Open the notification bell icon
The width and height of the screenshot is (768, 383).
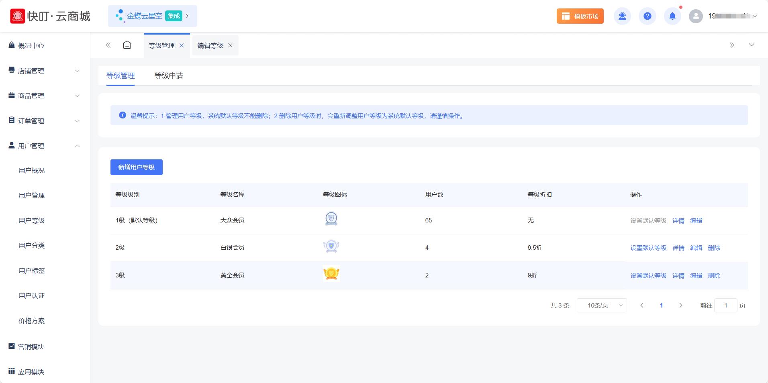coord(672,16)
